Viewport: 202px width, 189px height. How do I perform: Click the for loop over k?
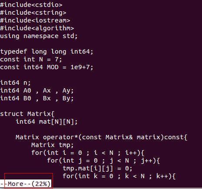click(x=119, y=176)
